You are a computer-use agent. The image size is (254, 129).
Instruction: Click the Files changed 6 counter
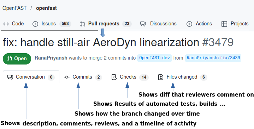[x=203, y=77]
